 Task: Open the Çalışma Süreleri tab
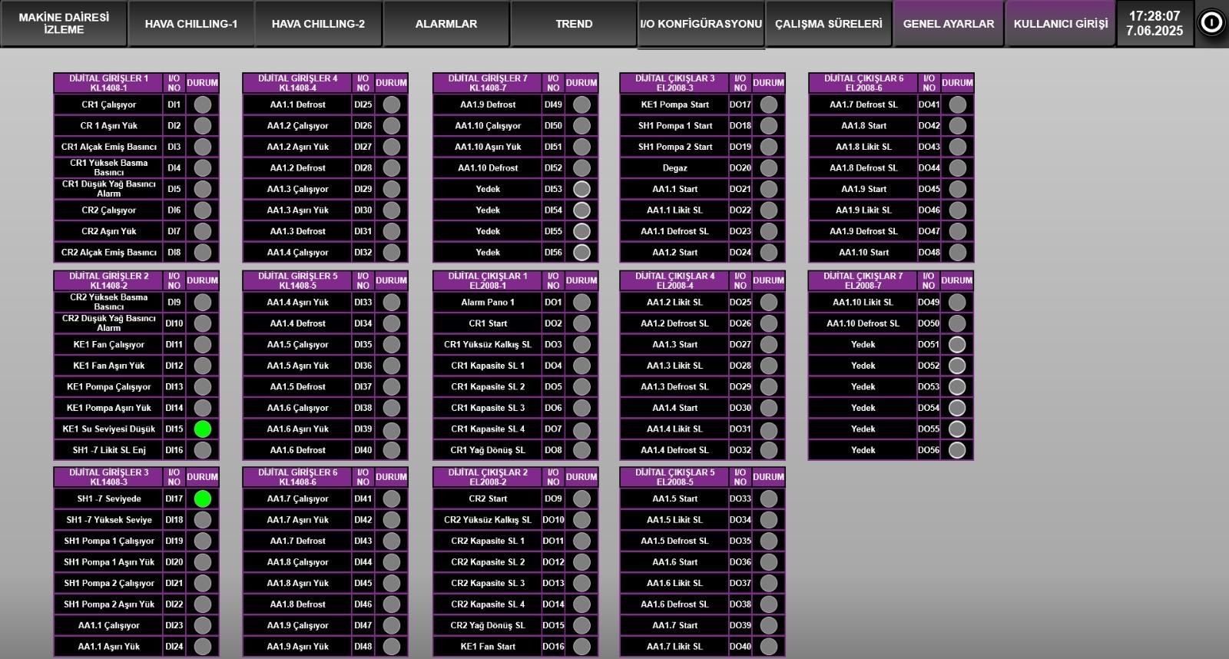(x=829, y=24)
